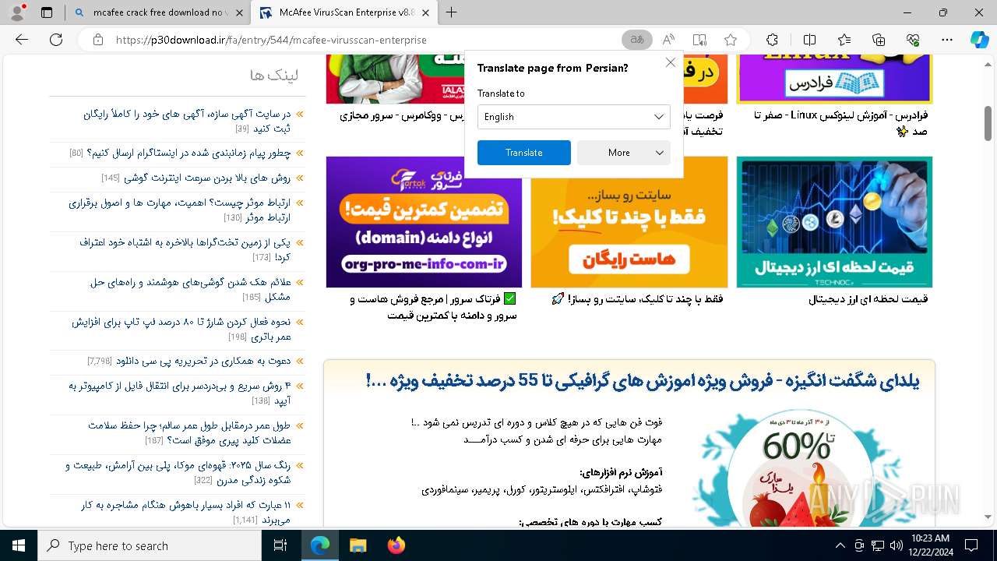Click the address bar URL field

[366, 40]
